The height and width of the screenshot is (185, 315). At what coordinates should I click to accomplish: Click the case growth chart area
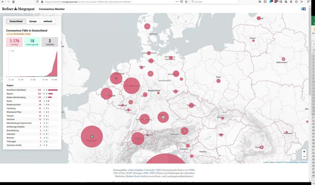33,64
